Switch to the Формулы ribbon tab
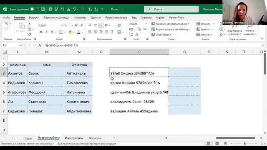This screenshot has height=150, width=267. (x=80, y=17)
